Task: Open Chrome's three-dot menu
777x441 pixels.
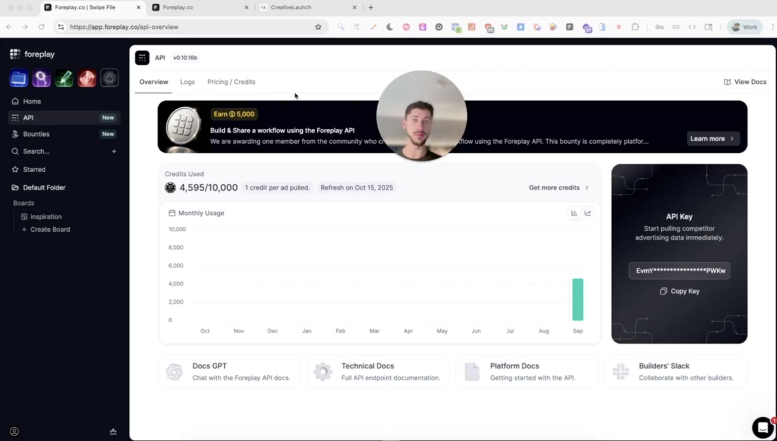Action: [772, 27]
